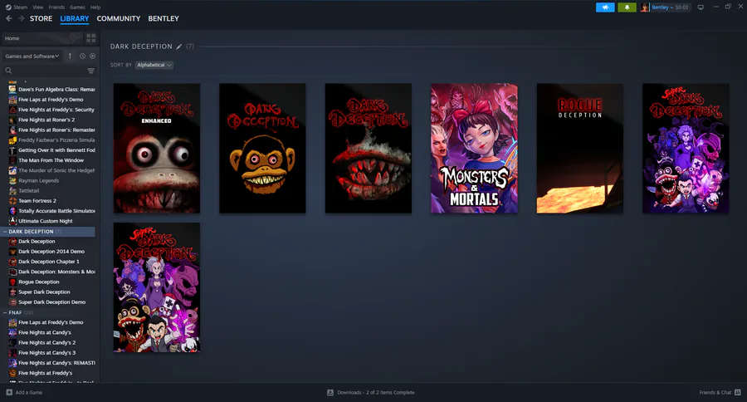Open Downloads 2 of 2 Items Complete
This screenshot has height=402, width=747.
pyautogui.click(x=376, y=393)
